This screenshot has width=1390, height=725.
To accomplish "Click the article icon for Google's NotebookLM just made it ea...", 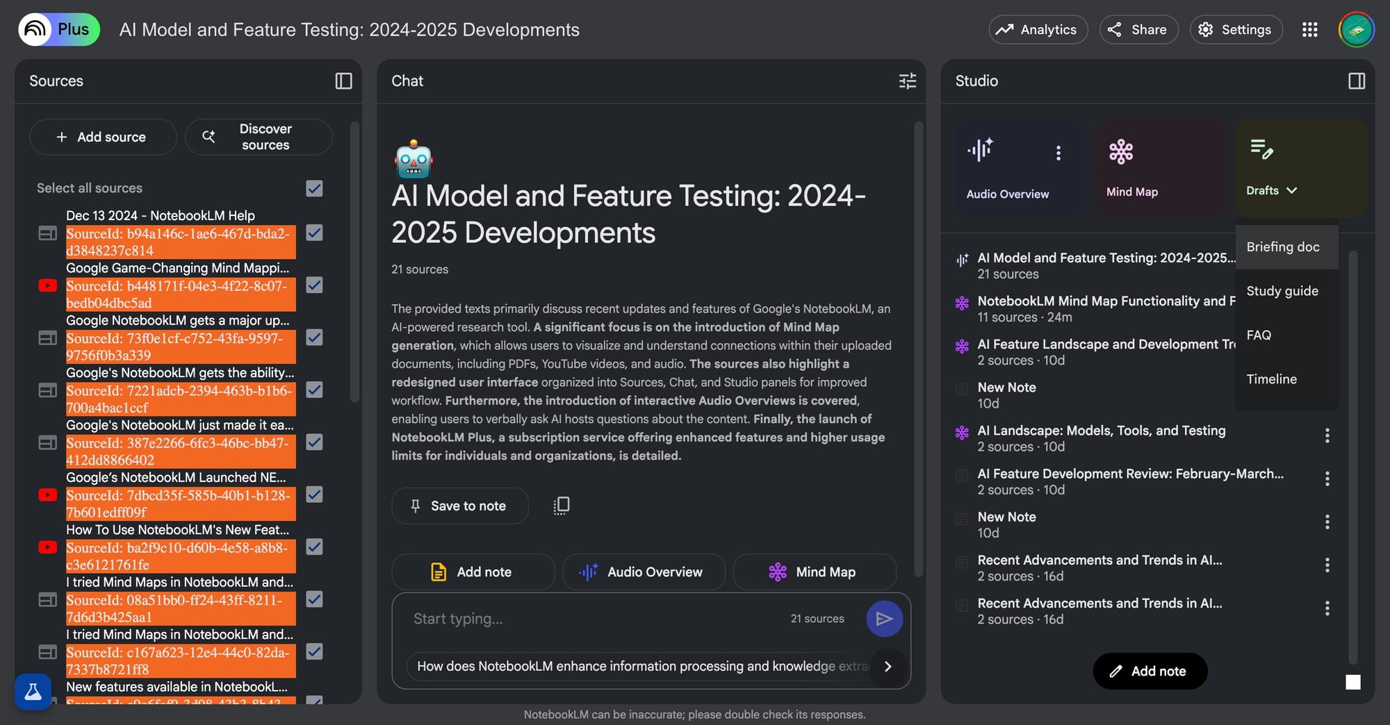I will click(x=47, y=442).
